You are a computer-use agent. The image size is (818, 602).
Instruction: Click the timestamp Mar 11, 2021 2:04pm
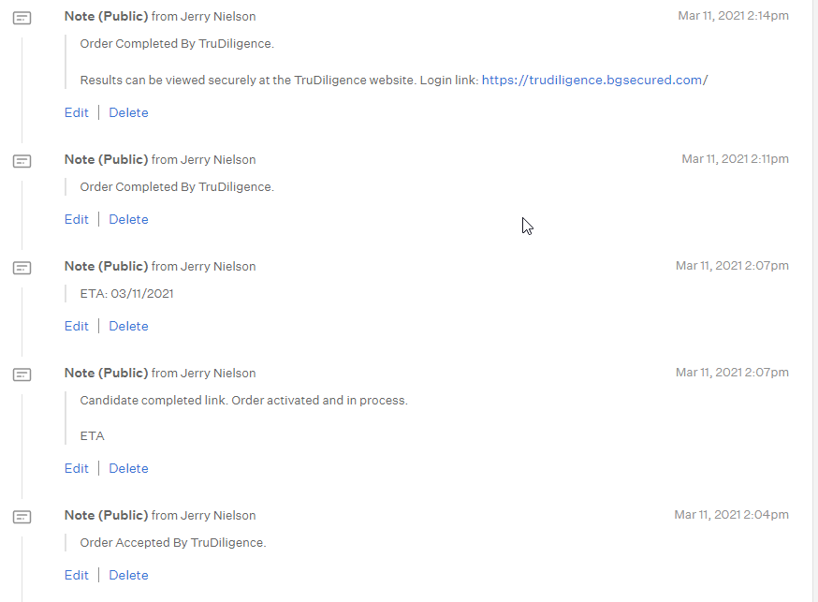(731, 515)
